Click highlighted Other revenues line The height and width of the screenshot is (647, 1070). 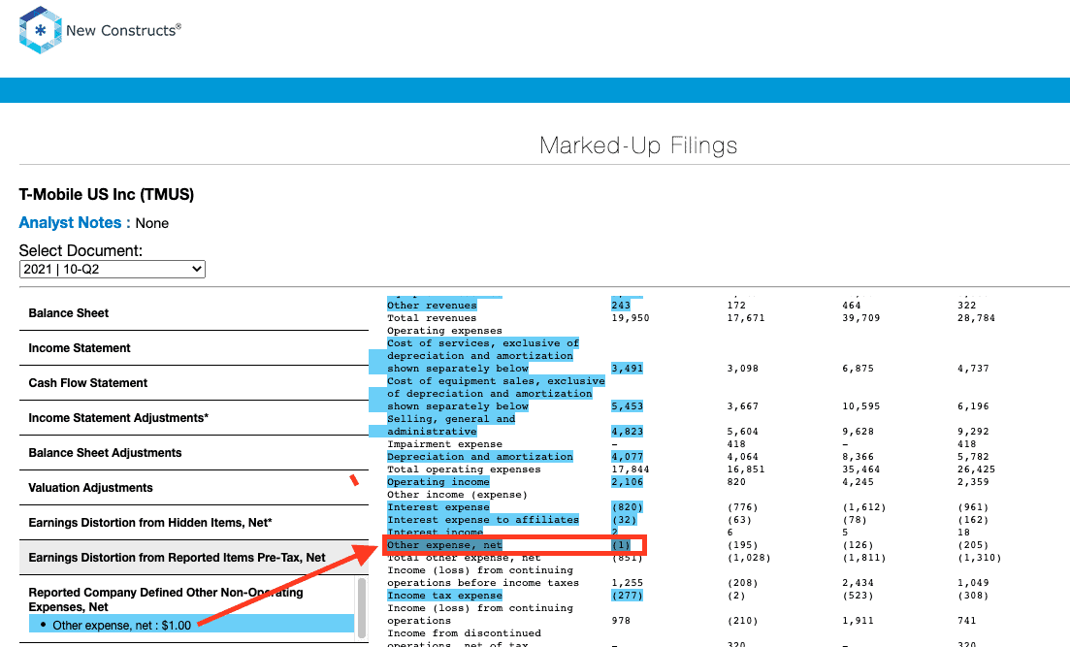(x=432, y=306)
